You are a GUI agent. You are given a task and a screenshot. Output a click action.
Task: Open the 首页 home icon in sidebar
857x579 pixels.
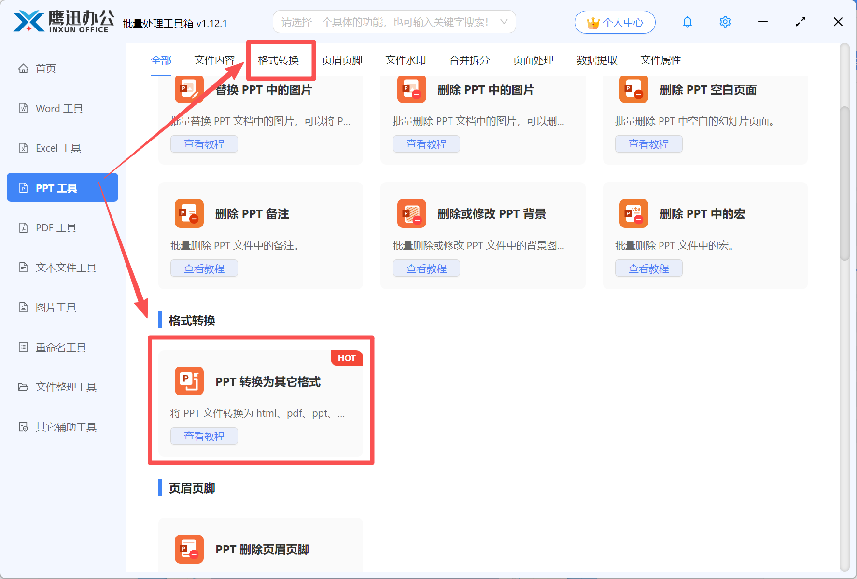pos(24,68)
